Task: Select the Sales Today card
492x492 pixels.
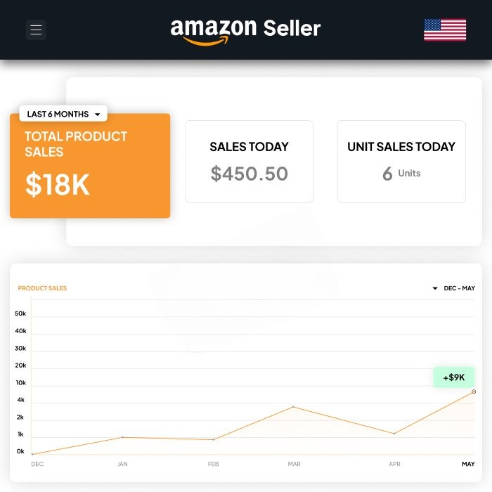Action: click(249, 162)
